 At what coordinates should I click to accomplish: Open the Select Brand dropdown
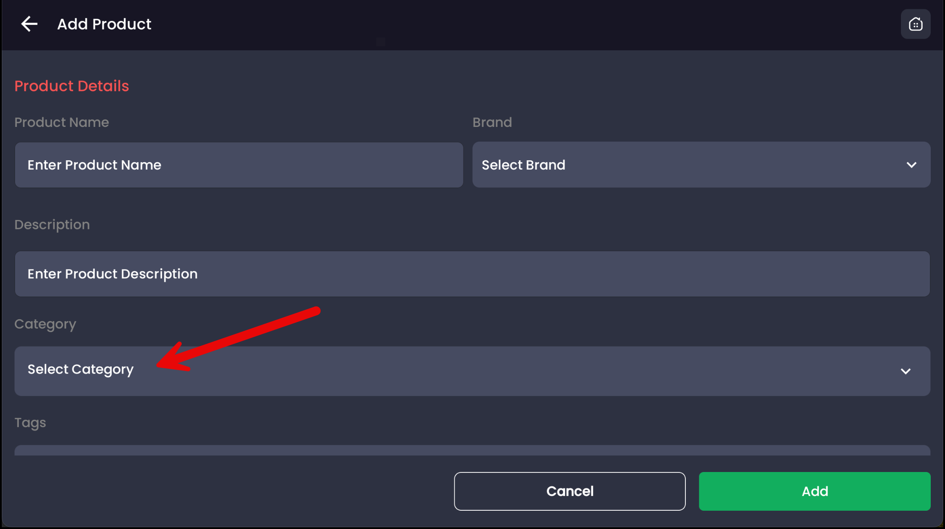[701, 165]
